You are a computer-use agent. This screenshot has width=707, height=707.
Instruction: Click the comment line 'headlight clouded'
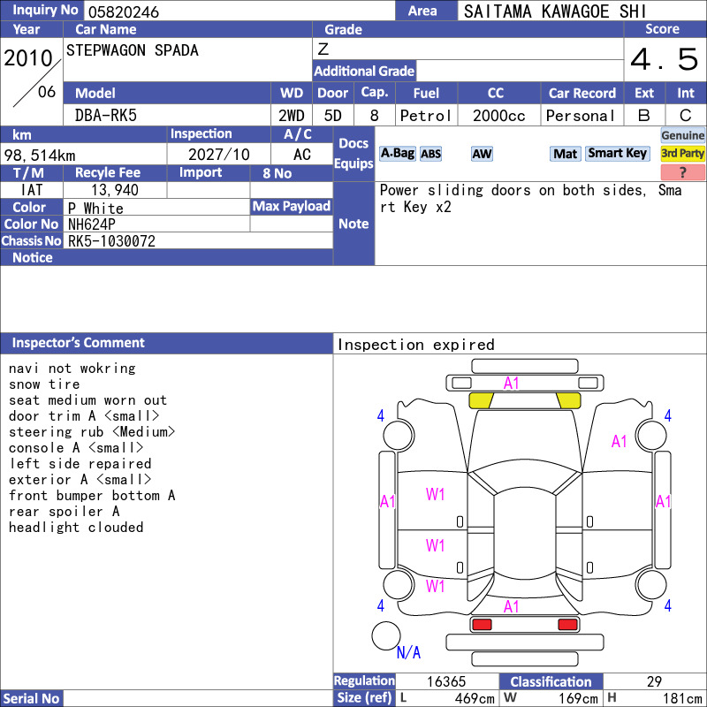click(x=76, y=527)
